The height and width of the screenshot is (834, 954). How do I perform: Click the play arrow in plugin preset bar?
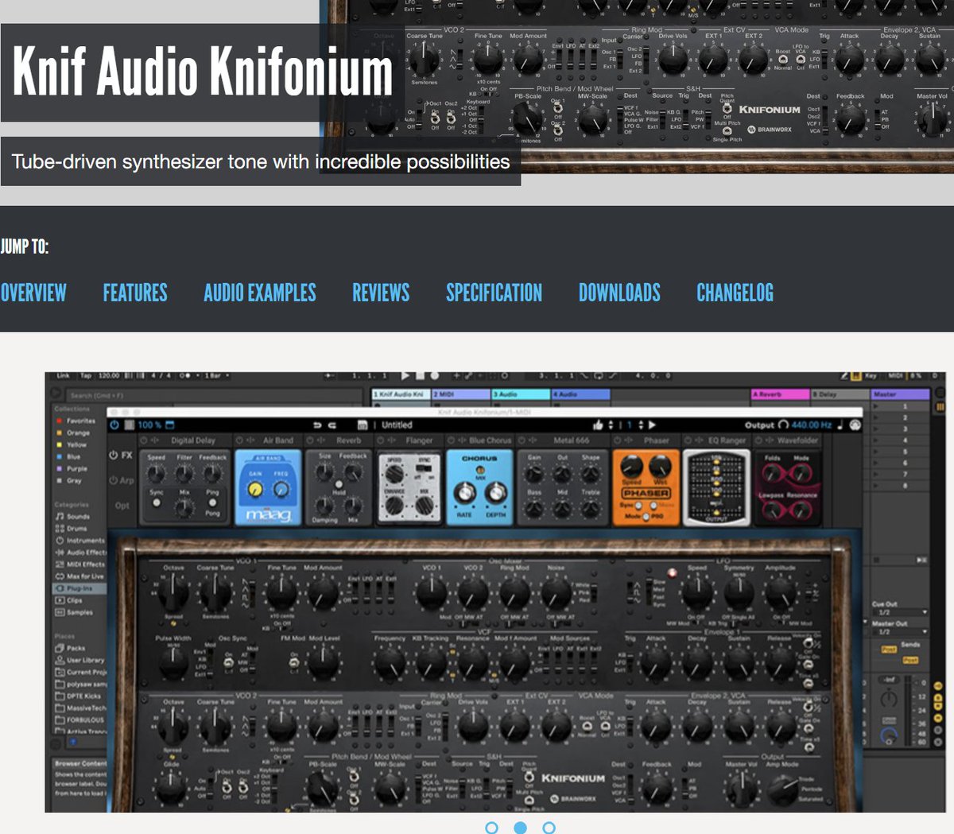pyautogui.click(x=652, y=425)
